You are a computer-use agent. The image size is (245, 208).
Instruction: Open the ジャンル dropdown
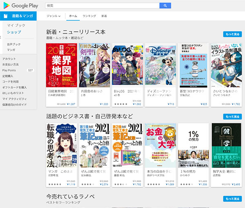tap(53, 16)
